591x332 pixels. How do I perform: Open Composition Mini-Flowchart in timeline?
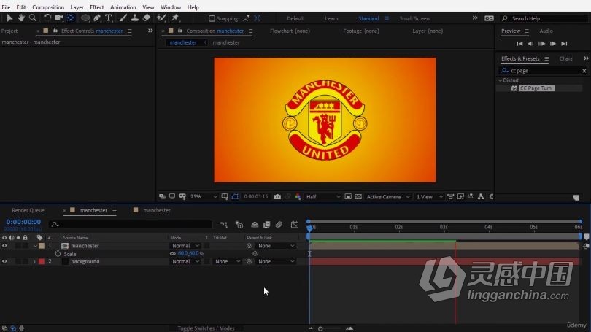[x=223, y=225]
